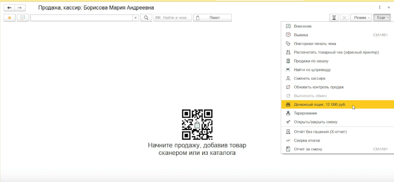The width and height of the screenshot is (394, 182).
Task: Click the checkmarks icon beside Сверка итогов
Action: 288,140
